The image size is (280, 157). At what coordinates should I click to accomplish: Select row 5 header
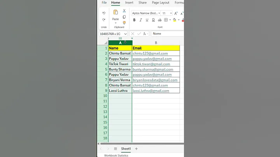click(x=103, y=69)
